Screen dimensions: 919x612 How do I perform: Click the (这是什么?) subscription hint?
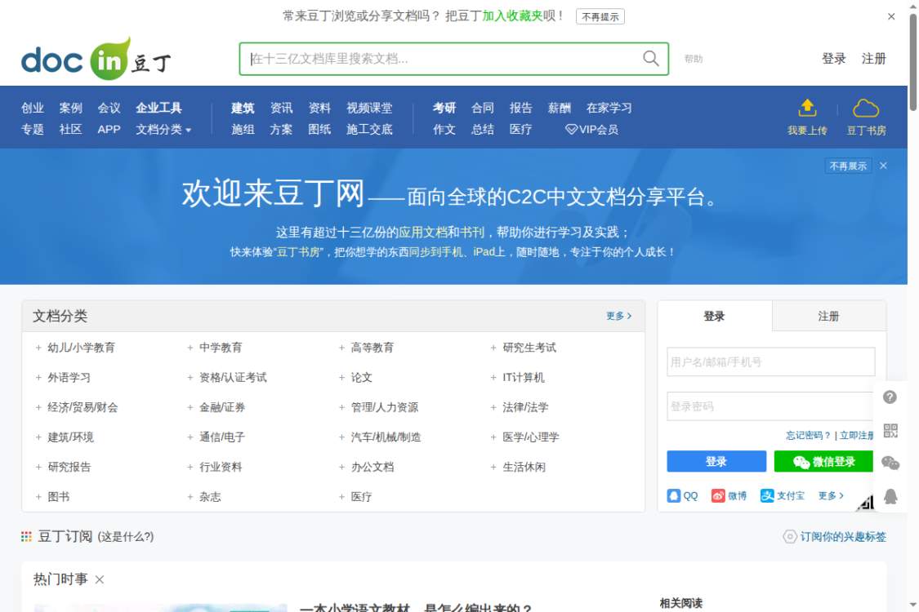(x=126, y=536)
